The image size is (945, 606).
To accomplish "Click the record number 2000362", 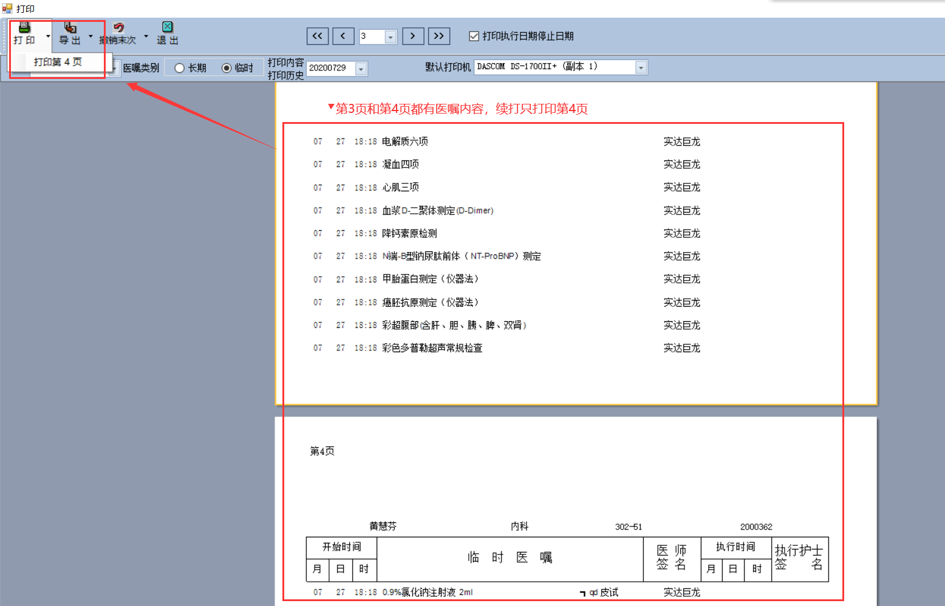I will [756, 527].
